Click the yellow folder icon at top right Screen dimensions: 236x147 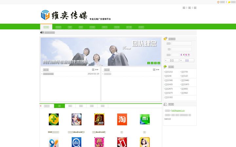229,2
